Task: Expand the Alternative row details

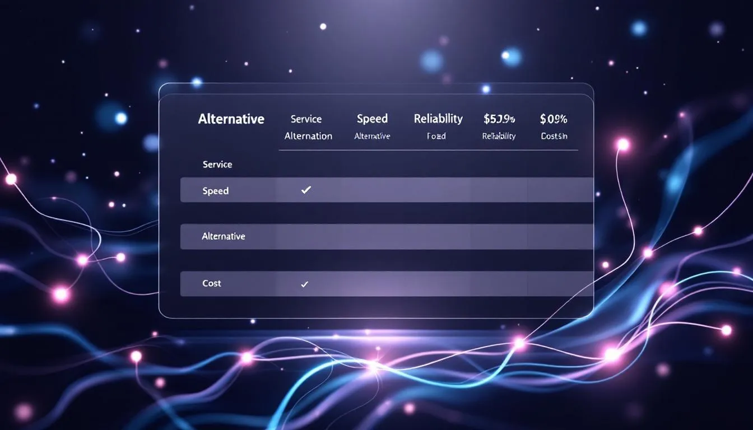Action: (x=224, y=236)
